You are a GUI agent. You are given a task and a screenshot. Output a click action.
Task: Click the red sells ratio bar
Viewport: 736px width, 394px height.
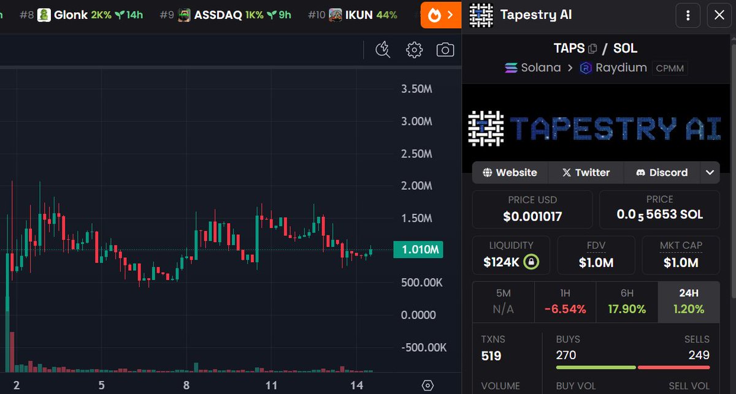coord(674,367)
